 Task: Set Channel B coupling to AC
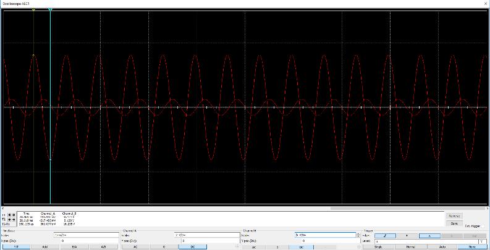(254, 247)
